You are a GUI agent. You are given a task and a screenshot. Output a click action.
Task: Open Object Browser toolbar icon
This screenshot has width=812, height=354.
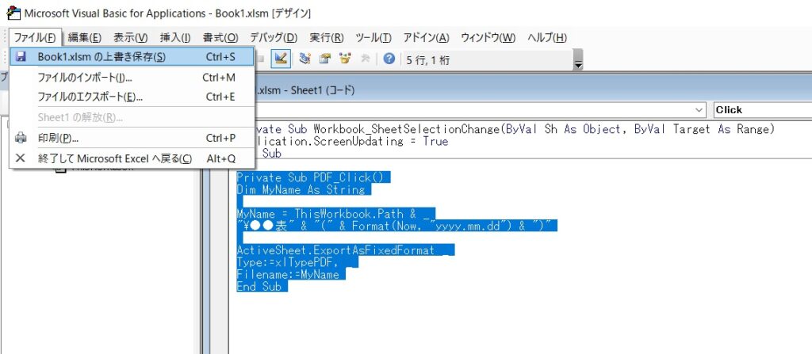pyautogui.click(x=345, y=59)
